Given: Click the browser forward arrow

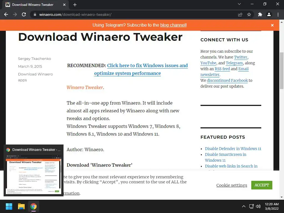Looking at the screenshot, I should (x=15, y=14).
